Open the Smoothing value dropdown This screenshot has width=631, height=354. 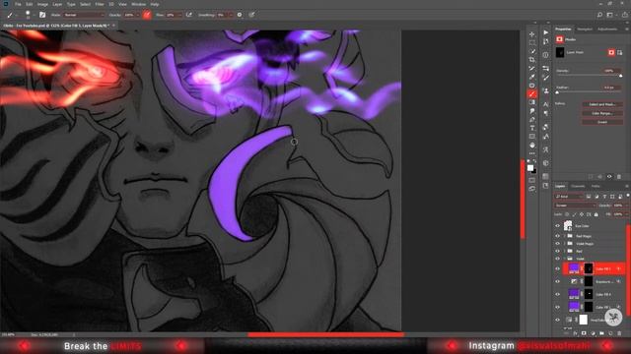tap(231, 15)
